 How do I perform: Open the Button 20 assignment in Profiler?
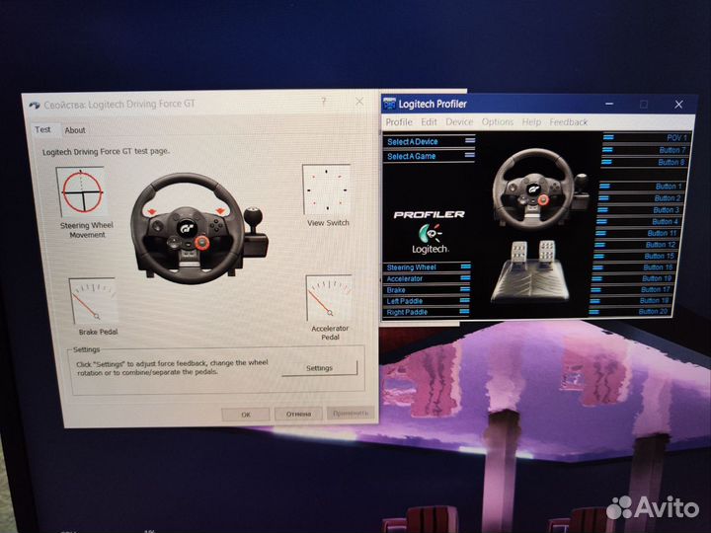click(629, 311)
